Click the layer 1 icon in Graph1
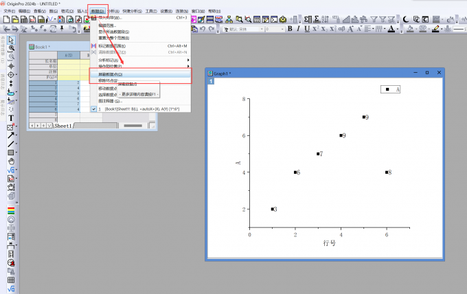 pos(211,81)
